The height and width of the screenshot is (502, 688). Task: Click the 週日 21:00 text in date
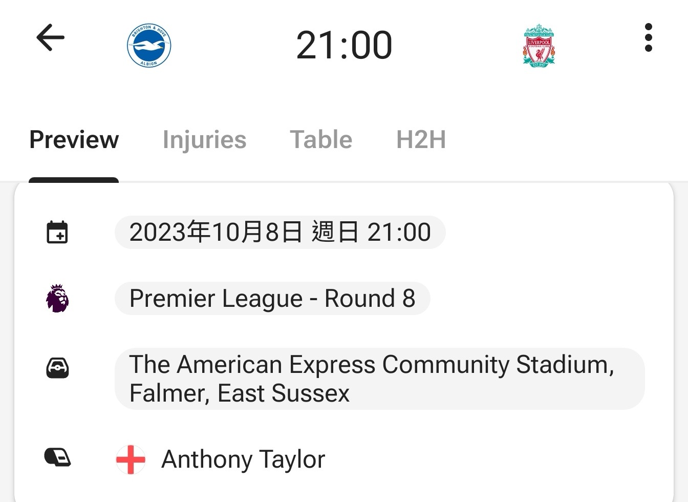pos(371,232)
